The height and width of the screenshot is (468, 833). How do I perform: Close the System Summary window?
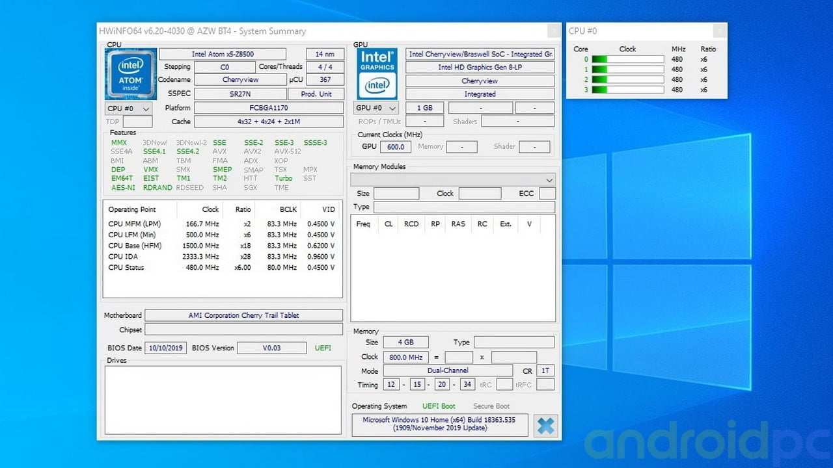(x=553, y=31)
